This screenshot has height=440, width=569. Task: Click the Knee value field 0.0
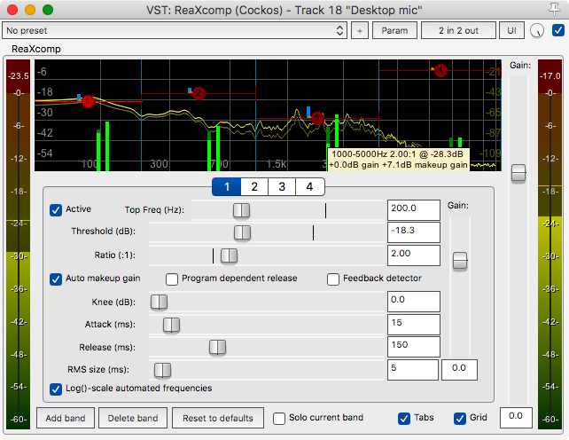point(414,302)
